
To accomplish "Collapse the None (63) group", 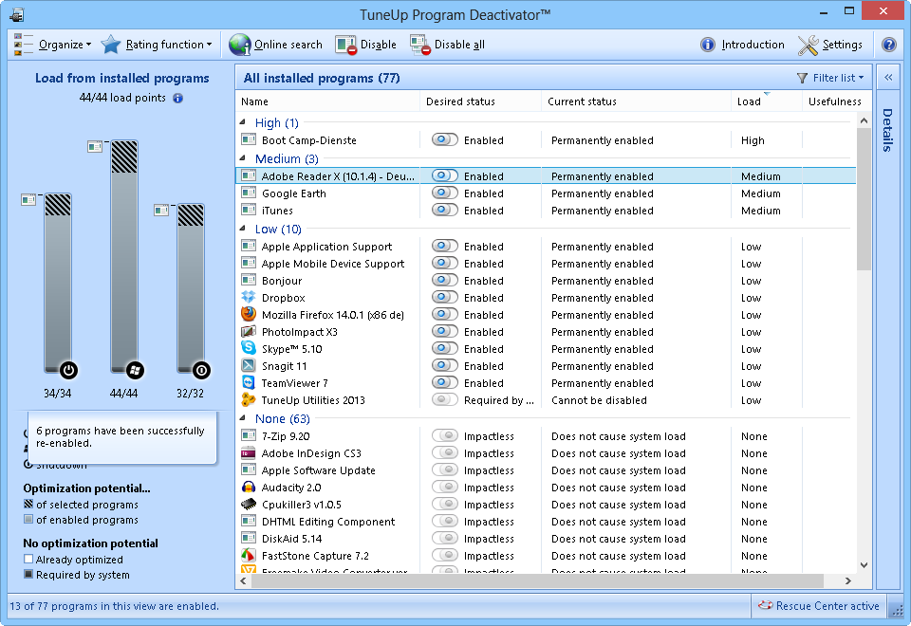I will tap(245, 418).
